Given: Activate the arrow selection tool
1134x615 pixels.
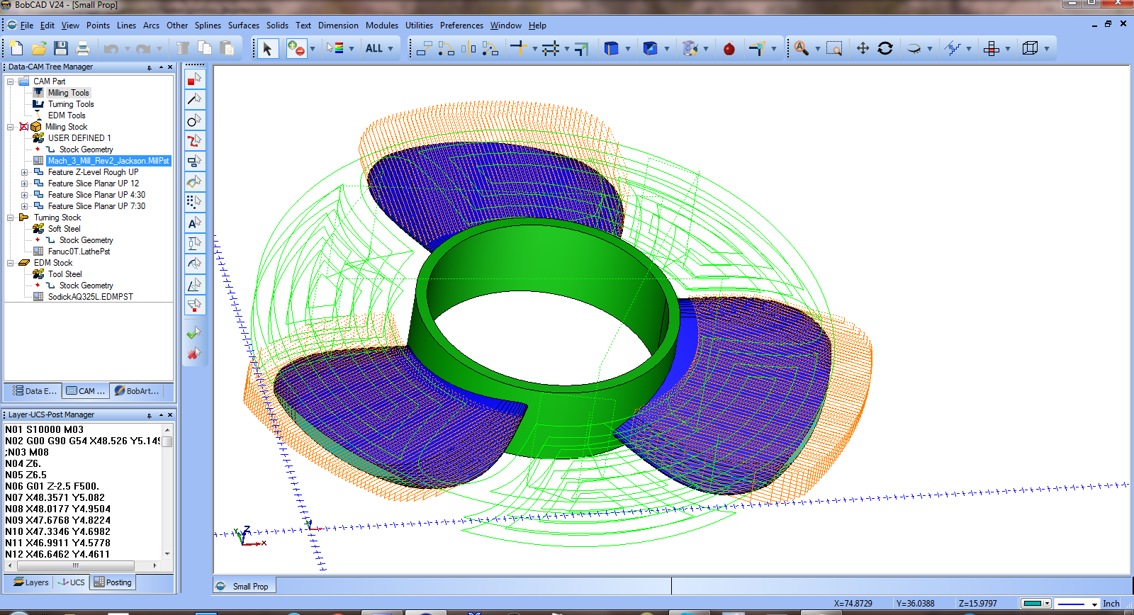Looking at the screenshot, I should (x=267, y=48).
